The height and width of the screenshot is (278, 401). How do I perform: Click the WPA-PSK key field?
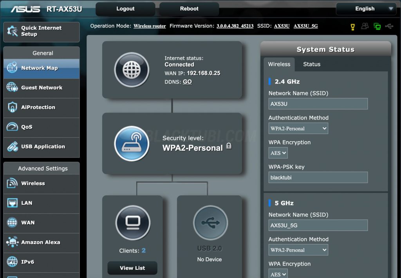318,177
